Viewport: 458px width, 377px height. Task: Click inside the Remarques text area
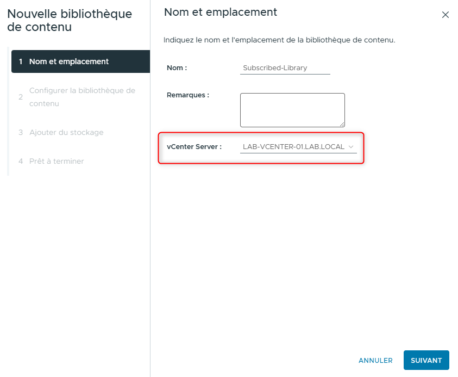tap(292, 109)
